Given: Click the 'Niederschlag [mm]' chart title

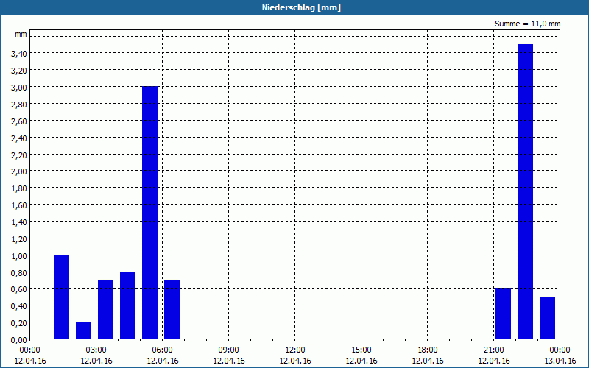Looking at the screenshot, I should [x=301, y=7].
